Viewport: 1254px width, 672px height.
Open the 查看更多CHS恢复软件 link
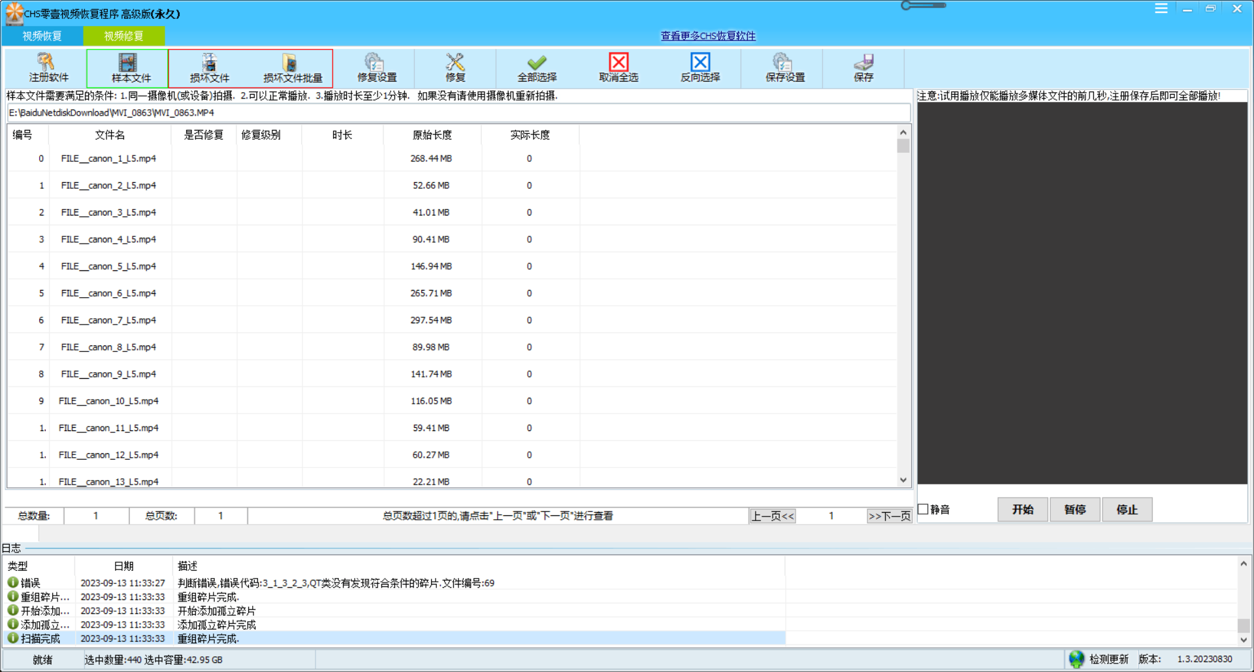pyautogui.click(x=708, y=36)
